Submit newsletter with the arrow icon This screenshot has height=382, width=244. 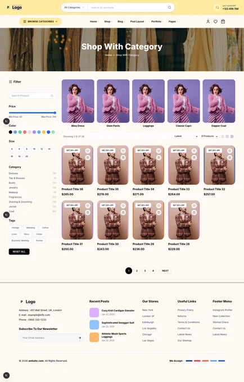click(x=80, y=338)
